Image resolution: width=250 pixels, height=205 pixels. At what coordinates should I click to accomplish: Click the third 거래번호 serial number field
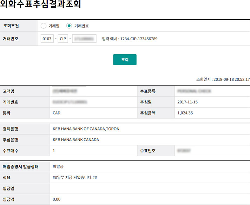coord(84,39)
